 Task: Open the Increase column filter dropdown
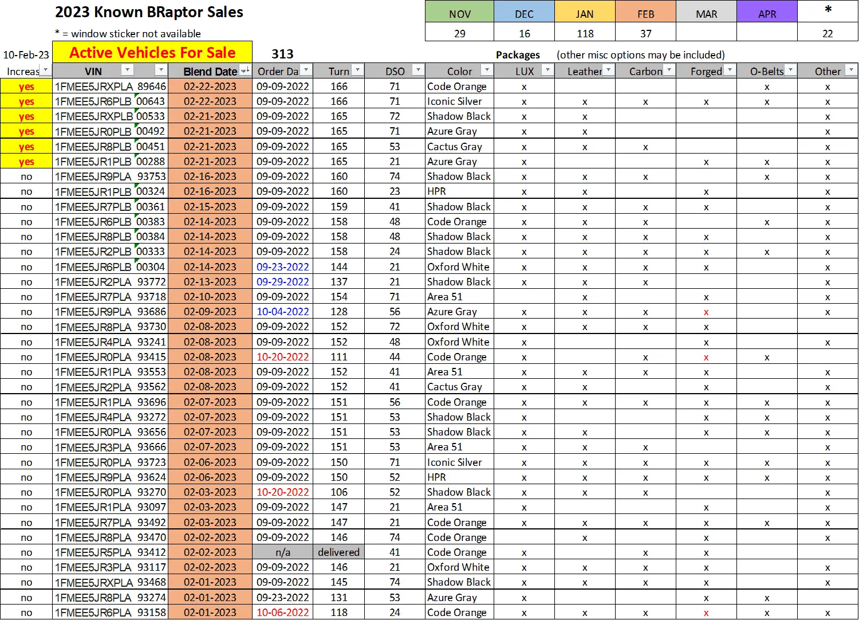46,70
